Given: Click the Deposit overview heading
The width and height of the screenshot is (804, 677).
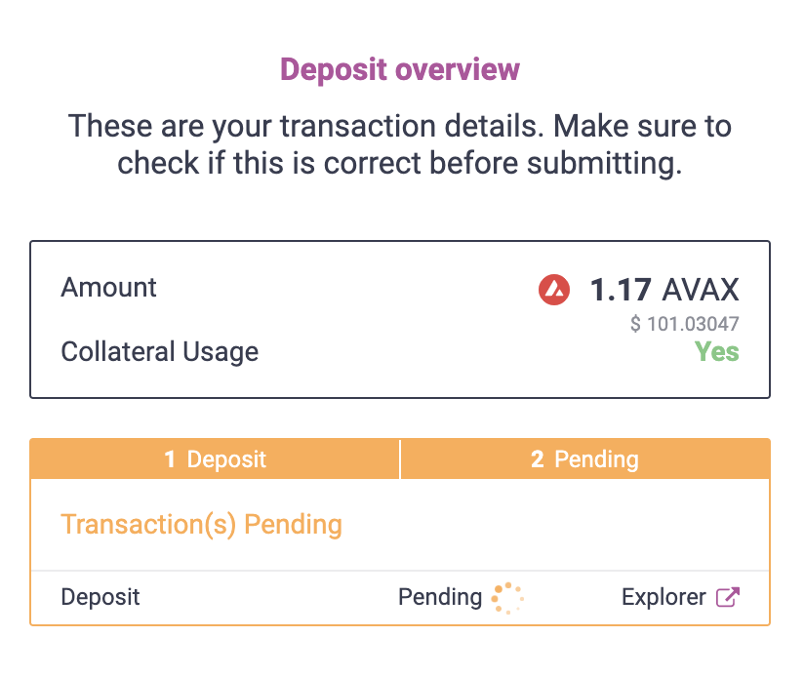Looking at the screenshot, I should pyautogui.click(x=400, y=69).
